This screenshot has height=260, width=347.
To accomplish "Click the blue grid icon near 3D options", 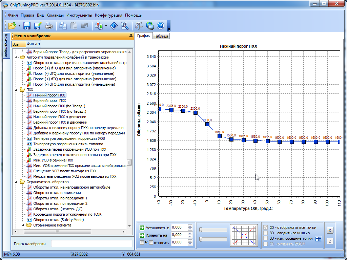I will 318,239.
